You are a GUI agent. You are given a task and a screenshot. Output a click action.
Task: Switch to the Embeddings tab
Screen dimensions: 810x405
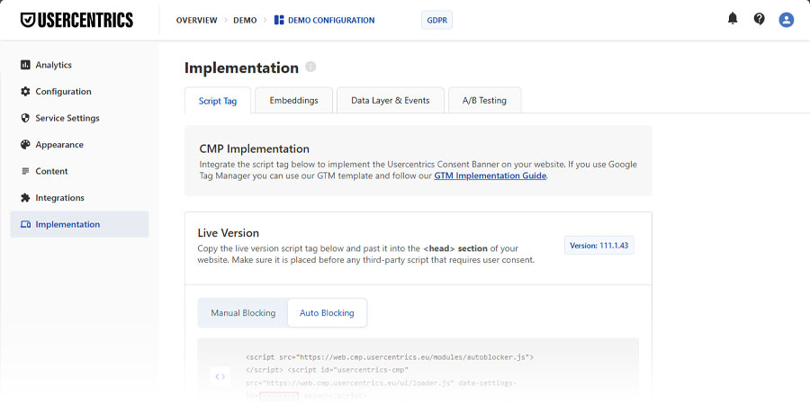pos(293,101)
